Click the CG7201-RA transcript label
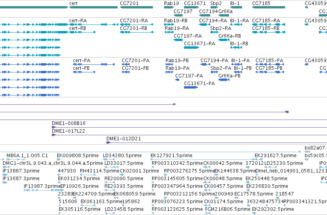327x215 pixels. point(134,21)
